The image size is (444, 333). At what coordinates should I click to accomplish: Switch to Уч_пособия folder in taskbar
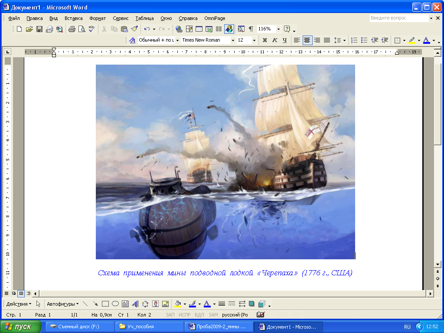click(149, 326)
